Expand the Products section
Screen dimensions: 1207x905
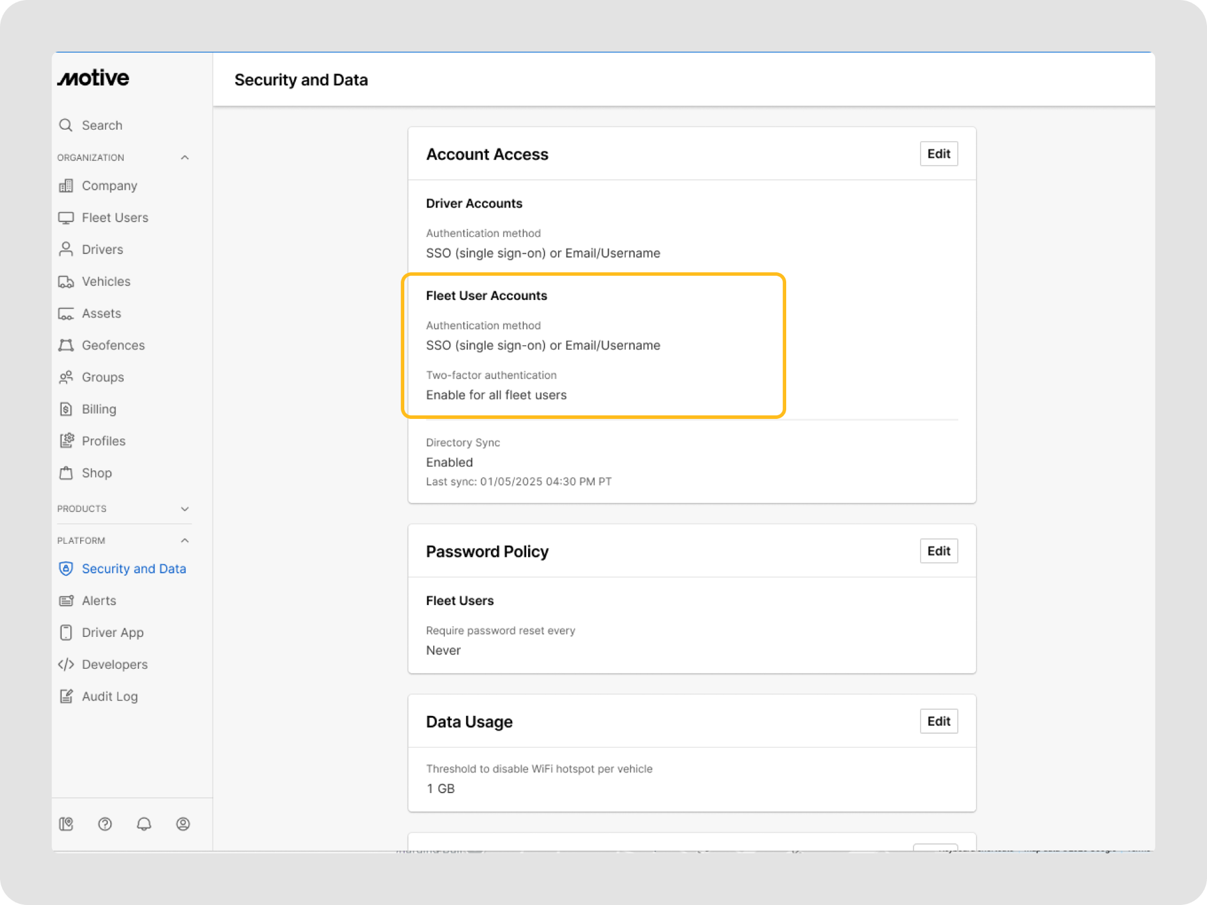click(184, 508)
